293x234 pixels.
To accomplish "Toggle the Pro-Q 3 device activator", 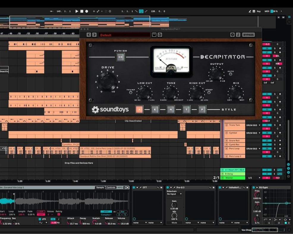I will 167,187.
